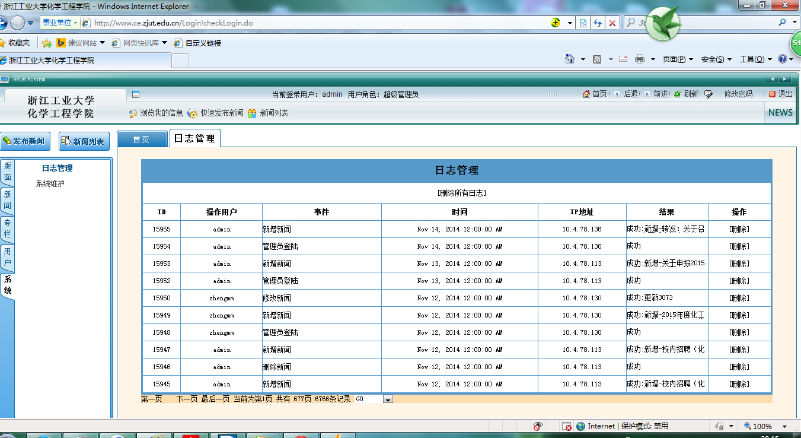
Task: Click the add-to-favorites-bar star icon
Action: point(47,43)
